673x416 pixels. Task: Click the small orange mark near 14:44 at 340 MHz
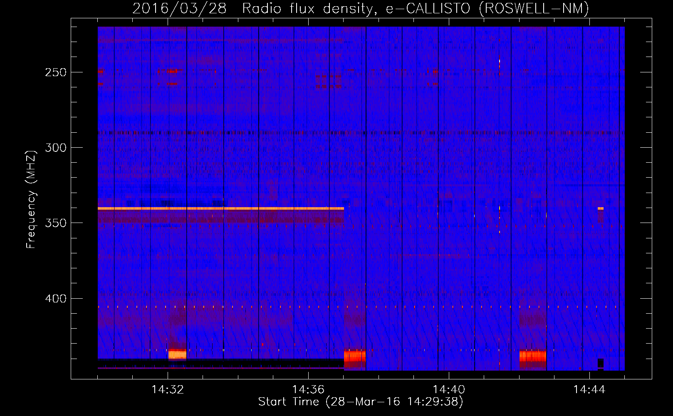601,208
